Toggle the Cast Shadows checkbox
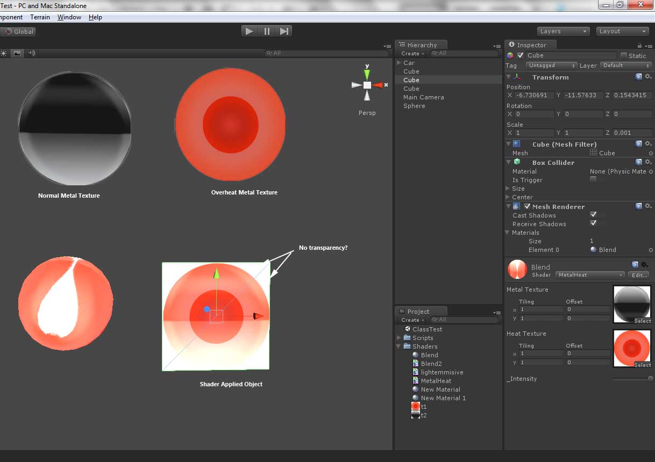Viewport: 655px width, 462px height. 594,215
